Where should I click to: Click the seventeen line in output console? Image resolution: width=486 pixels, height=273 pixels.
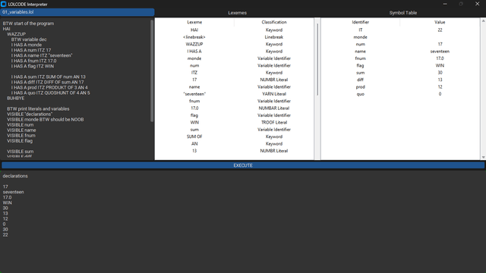(x=14, y=192)
